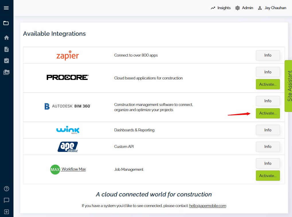Open Admin settings in top bar
This screenshot has height=217, width=292.
[x=244, y=8]
